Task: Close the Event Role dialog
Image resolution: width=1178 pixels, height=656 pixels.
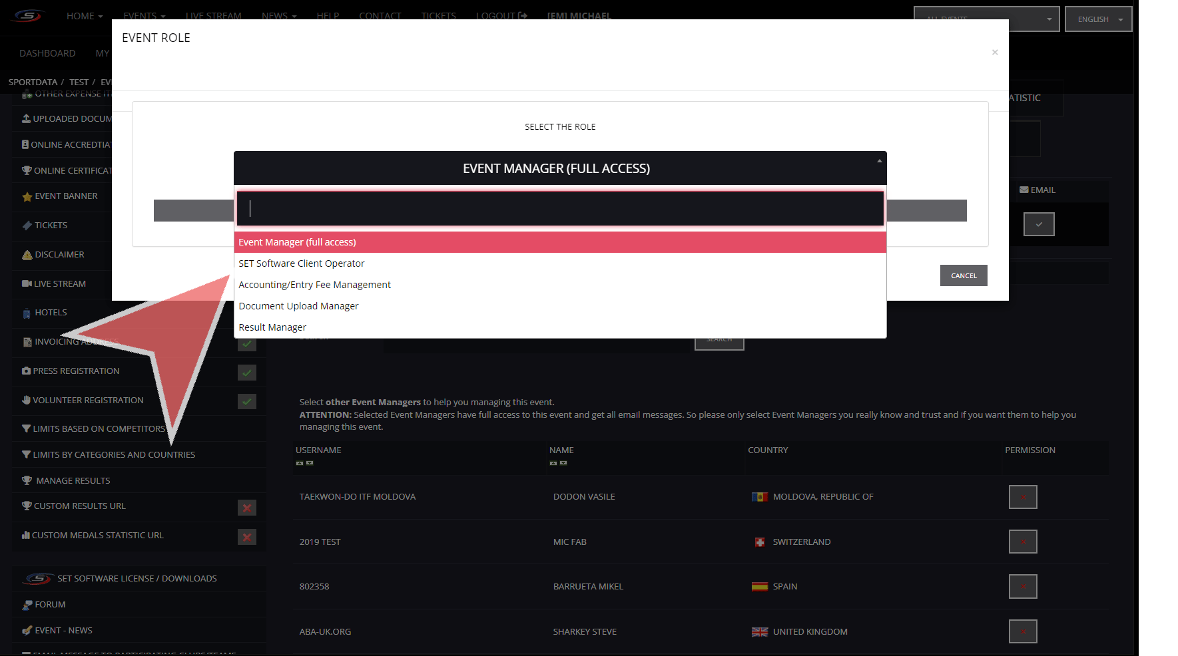Action: (994, 53)
